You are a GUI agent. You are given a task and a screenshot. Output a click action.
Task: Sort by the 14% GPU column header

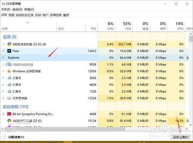point(176,27)
